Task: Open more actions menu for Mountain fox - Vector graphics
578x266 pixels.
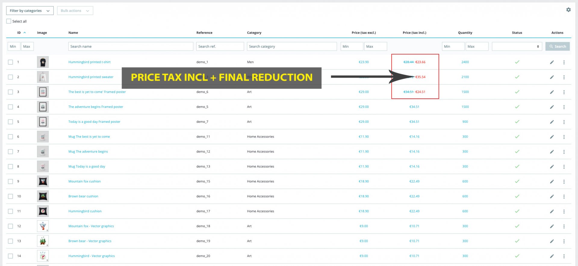Action: tap(564, 226)
